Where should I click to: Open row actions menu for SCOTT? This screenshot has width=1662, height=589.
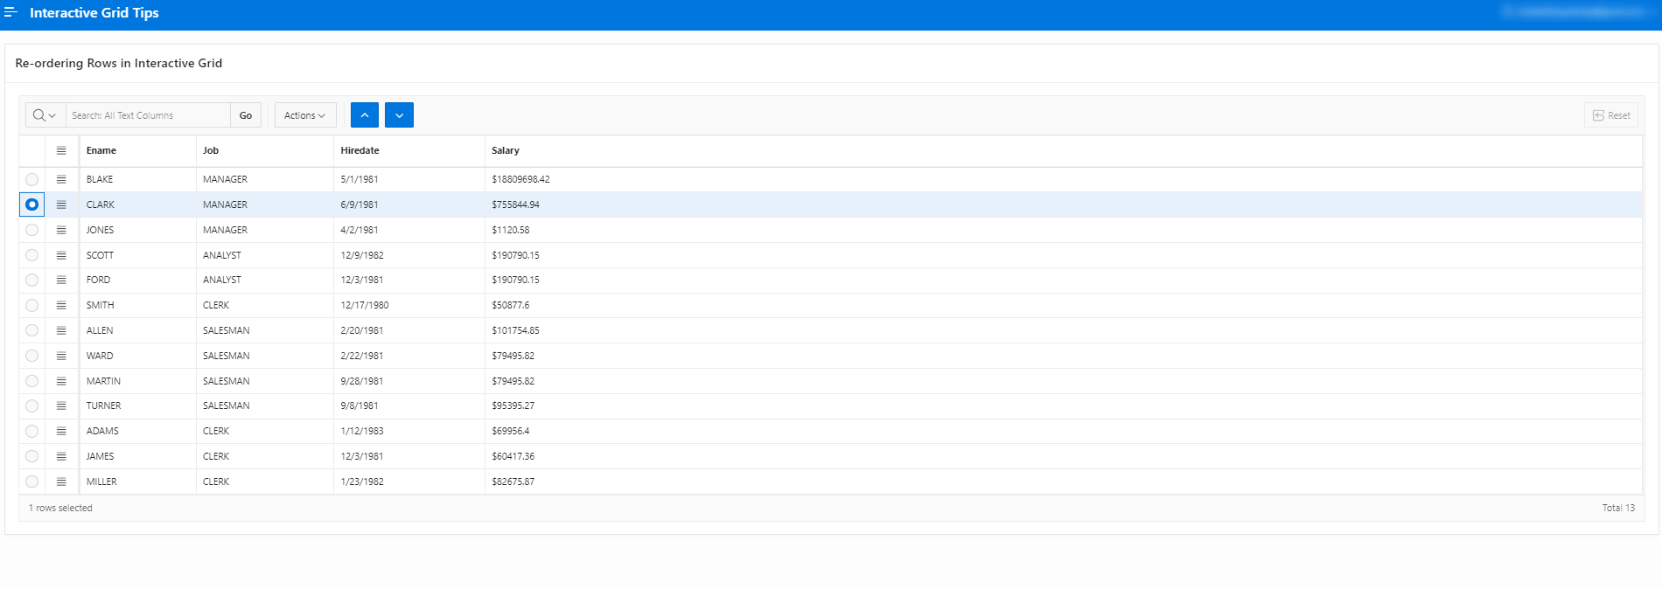pyautogui.click(x=61, y=255)
